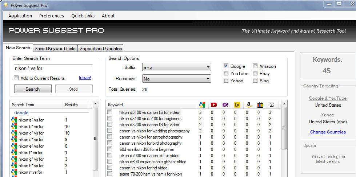This screenshot has height=177, width=356.
Task: Click the Google & YouTube country link
Action: pos(328,98)
